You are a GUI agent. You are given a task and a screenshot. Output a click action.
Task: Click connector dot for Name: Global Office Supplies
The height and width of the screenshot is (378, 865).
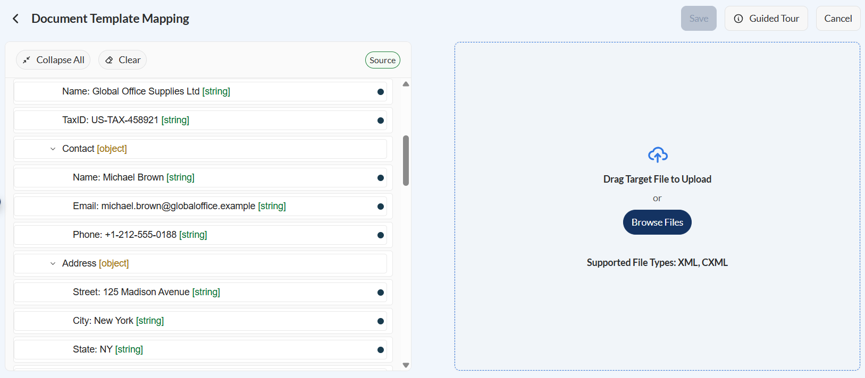[381, 92]
